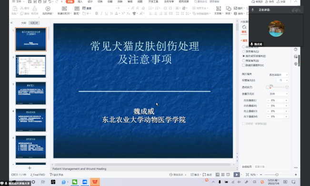Select the gradient fill (渐变填充) radio option
The image size is (310, 186).
[244, 52]
